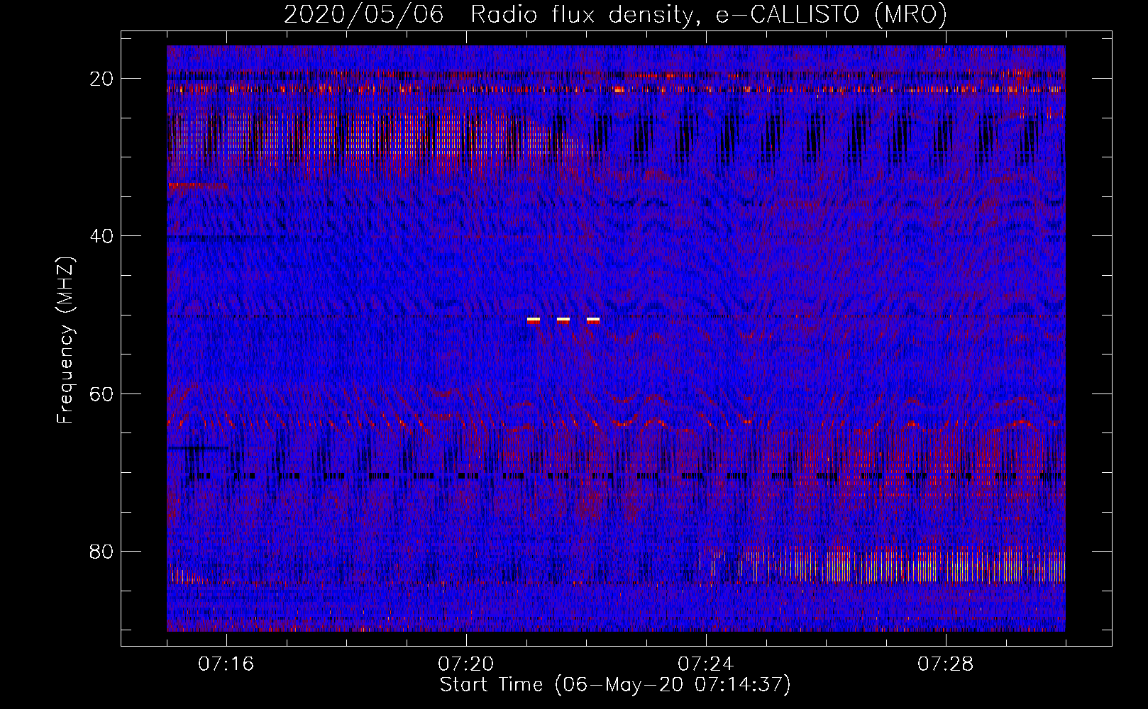Click the "Start Time (06-May-20 07:14:37)" label

[x=615, y=685]
